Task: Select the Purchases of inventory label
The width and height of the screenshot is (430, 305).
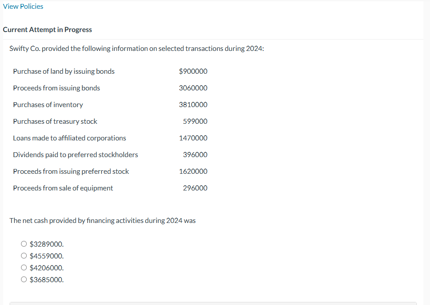Action: tap(48, 104)
